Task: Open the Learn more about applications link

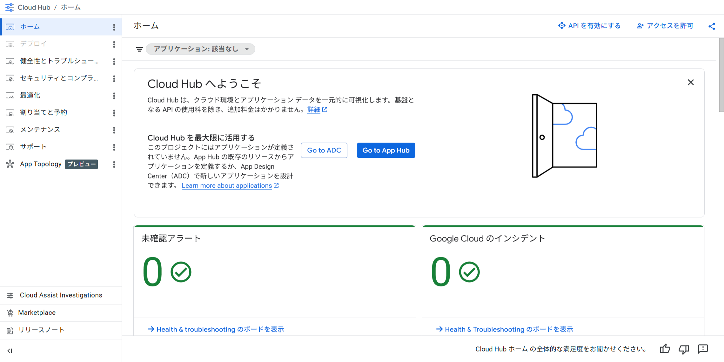Action: tap(227, 185)
